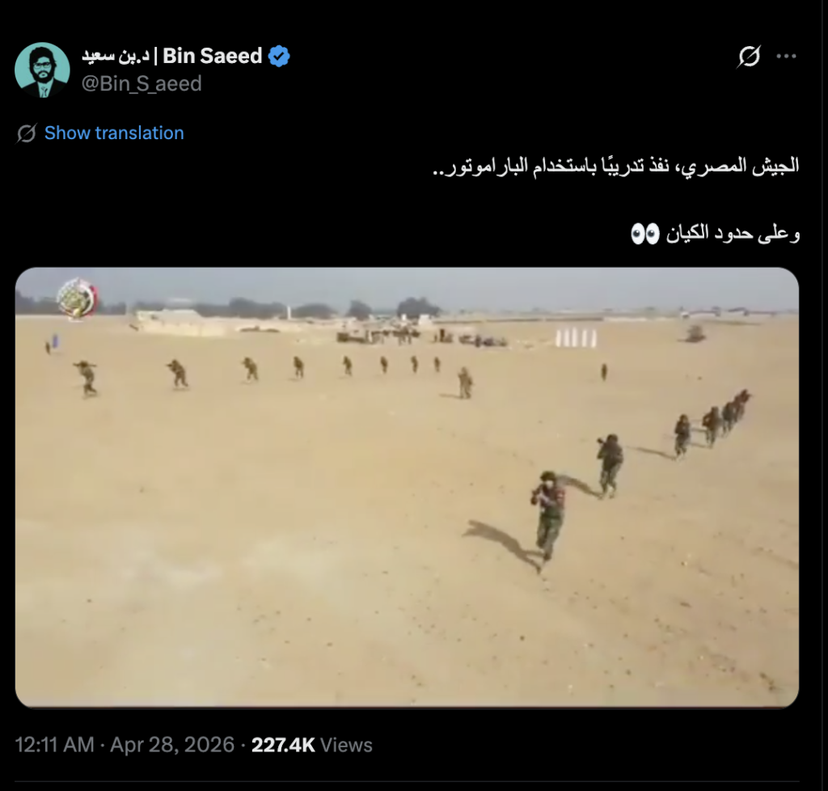
Task: Open the 227.4K Views count
Action: [311, 745]
